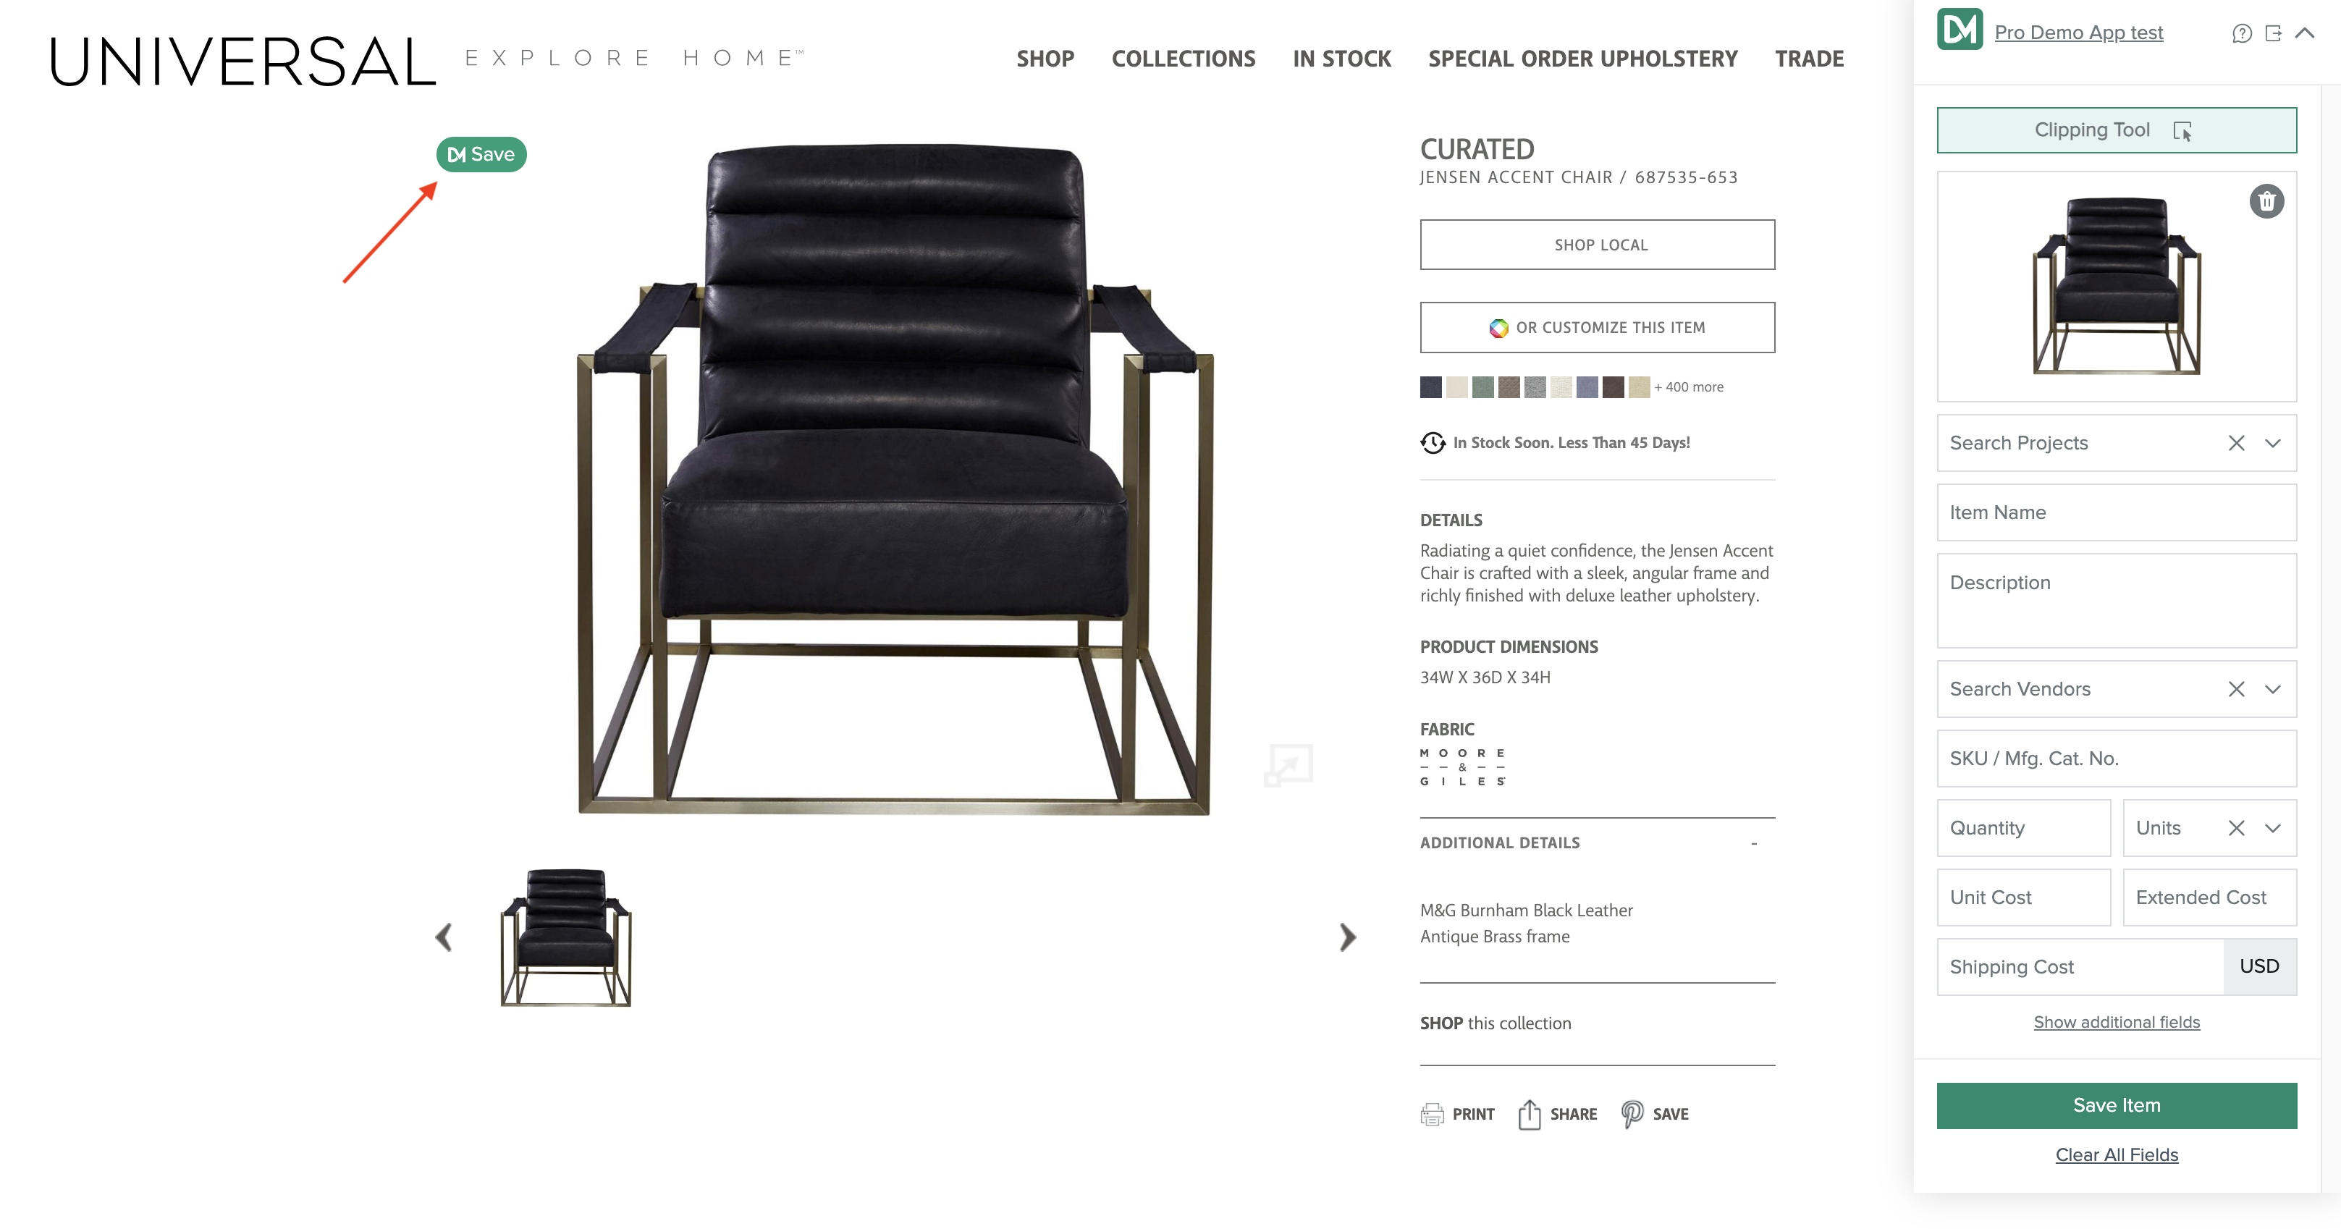Open the Collections menu
The image size is (2341, 1229).
click(x=1184, y=59)
